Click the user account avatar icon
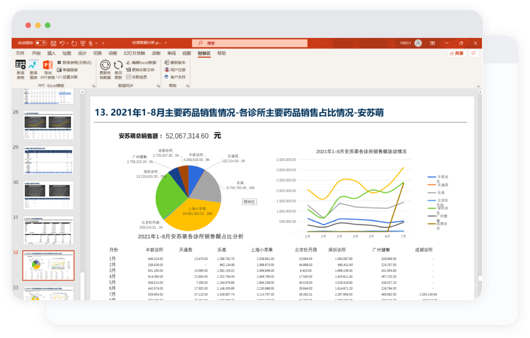The width and height of the screenshot is (530, 338). click(418, 43)
